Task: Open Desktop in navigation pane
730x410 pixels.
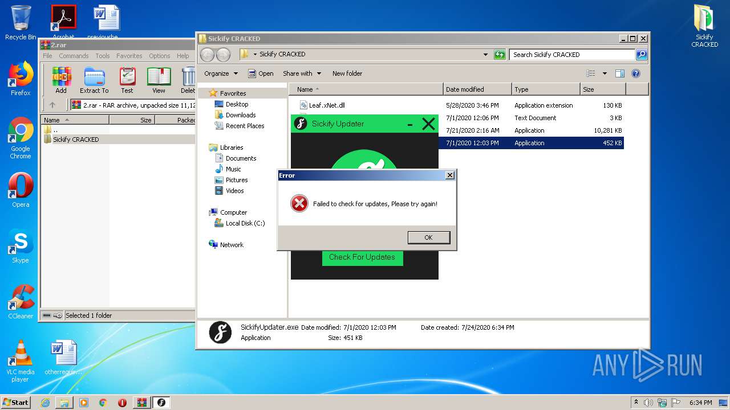Action: (237, 104)
